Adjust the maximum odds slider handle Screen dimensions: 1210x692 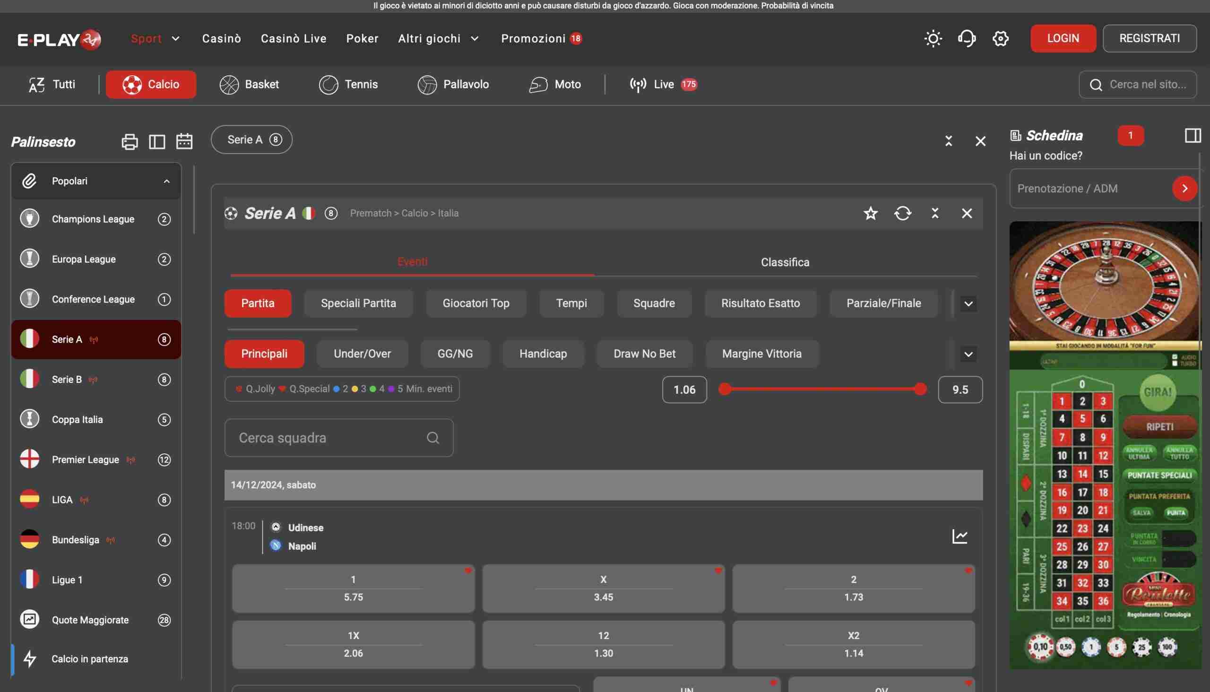coord(921,389)
